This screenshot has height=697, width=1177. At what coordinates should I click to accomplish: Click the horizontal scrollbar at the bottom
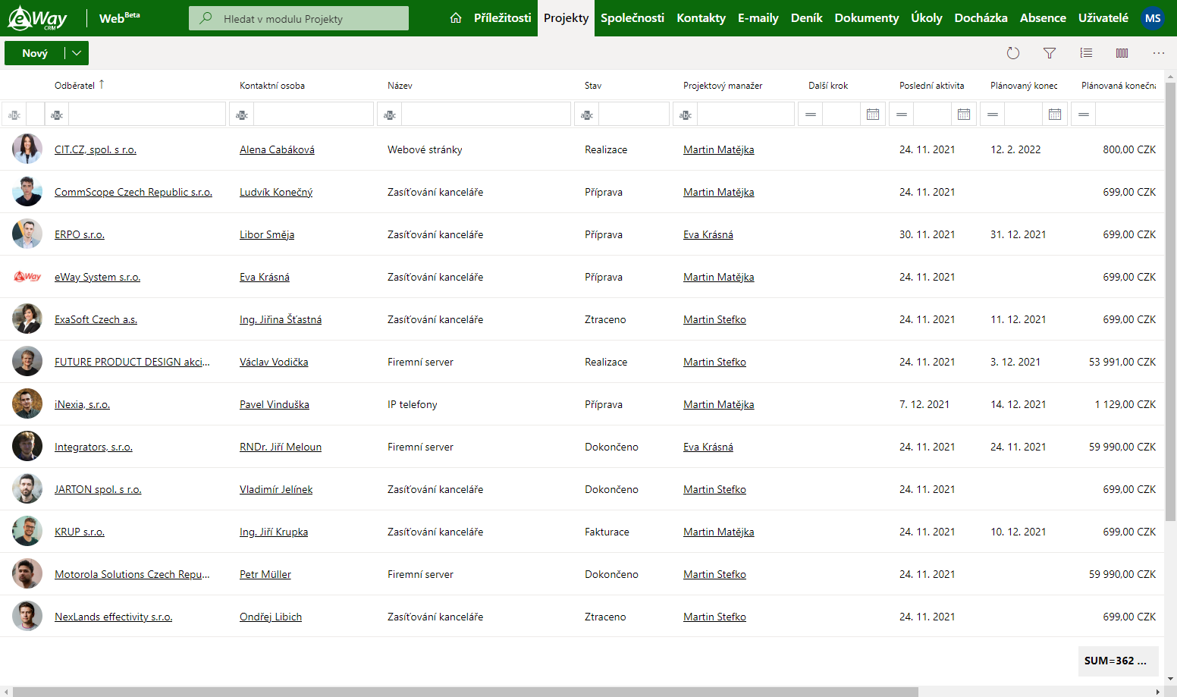click(x=466, y=692)
